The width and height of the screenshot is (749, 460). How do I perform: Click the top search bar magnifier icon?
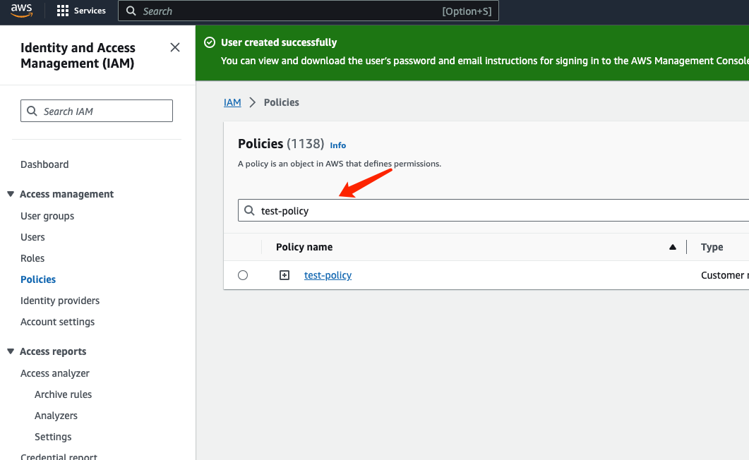coord(131,11)
